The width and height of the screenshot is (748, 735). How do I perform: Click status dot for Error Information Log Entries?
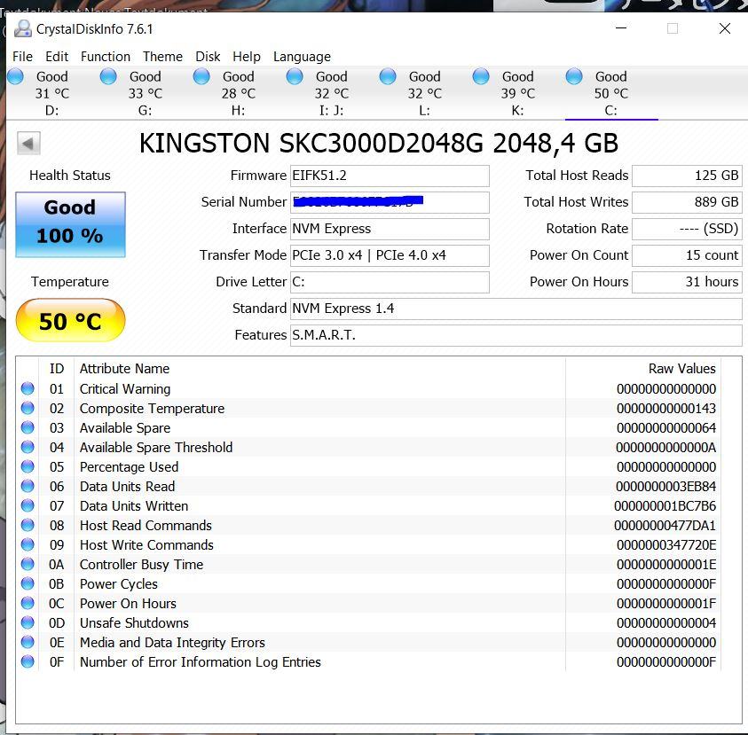pyautogui.click(x=28, y=661)
